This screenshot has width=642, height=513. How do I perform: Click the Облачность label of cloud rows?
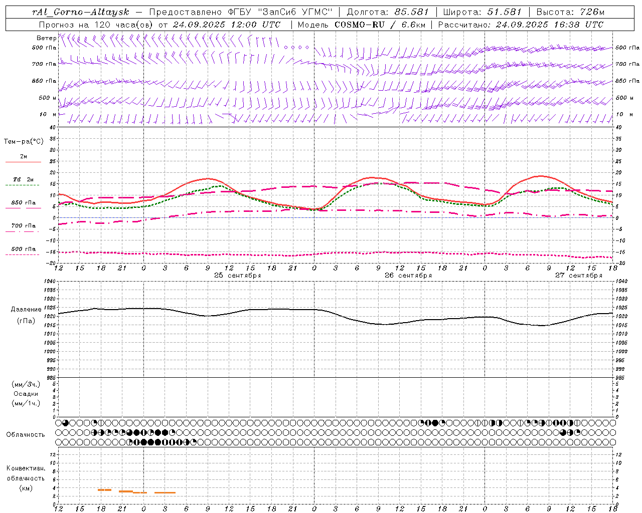coord(26,434)
